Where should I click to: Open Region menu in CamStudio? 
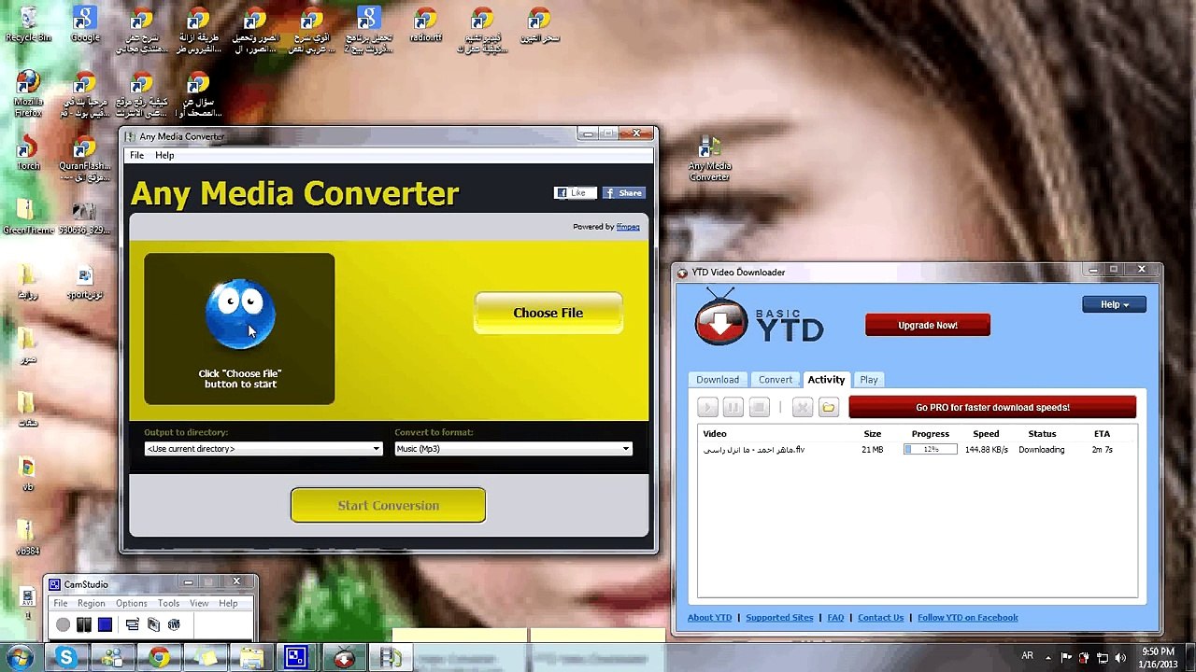(91, 603)
